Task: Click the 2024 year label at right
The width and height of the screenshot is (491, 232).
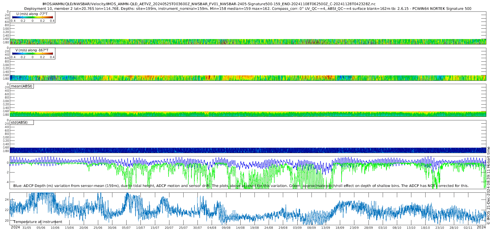Action: (481, 227)
